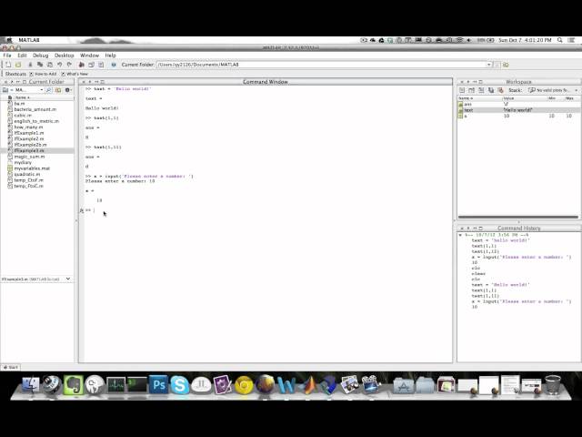
Task: Click the Workspace delete variable icon
Action: point(501,90)
